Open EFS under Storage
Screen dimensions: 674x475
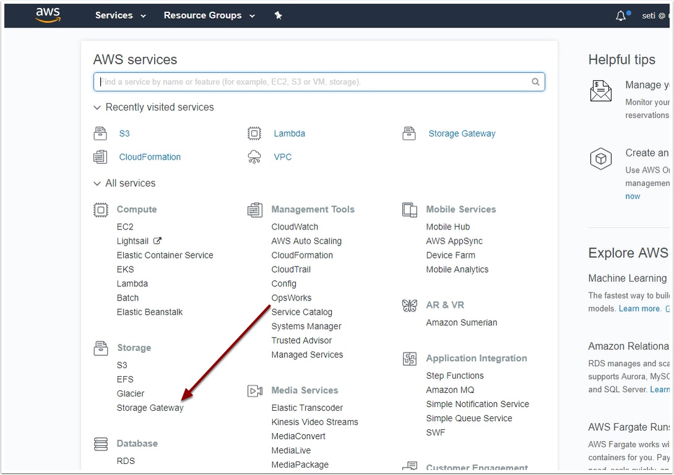(125, 379)
